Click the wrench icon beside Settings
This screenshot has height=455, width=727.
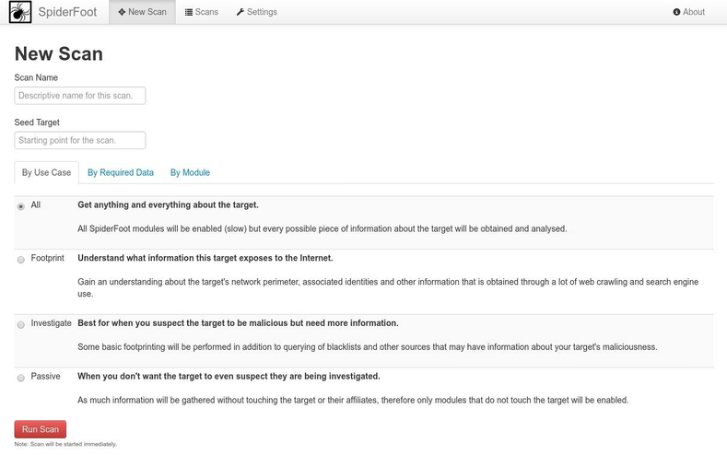tap(240, 12)
